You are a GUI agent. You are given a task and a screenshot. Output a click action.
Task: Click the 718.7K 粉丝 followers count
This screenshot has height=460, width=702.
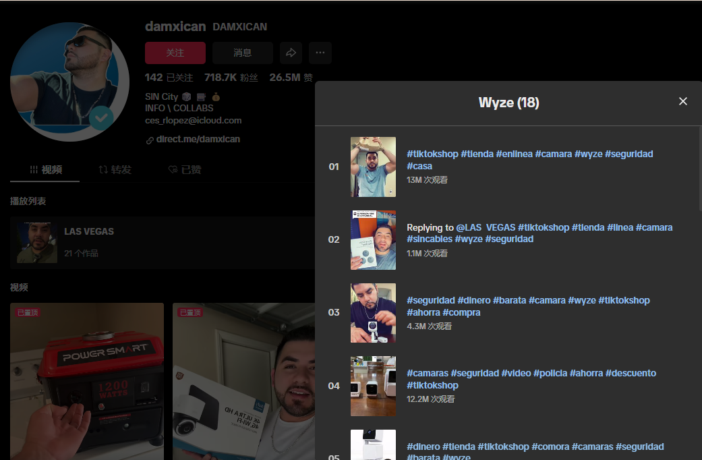click(x=231, y=78)
